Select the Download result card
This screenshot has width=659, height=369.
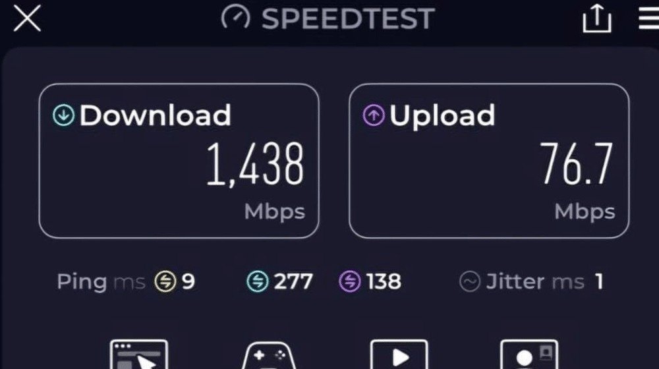click(179, 161)
